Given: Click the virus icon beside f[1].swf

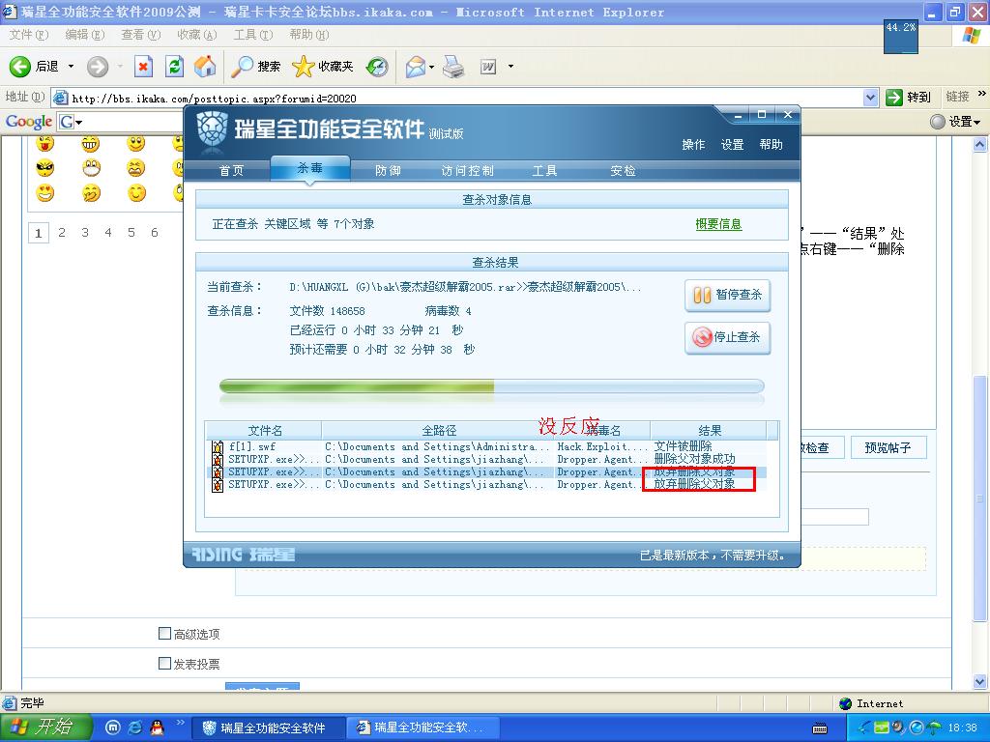Looking at the screenshot, I should (218, 446).
